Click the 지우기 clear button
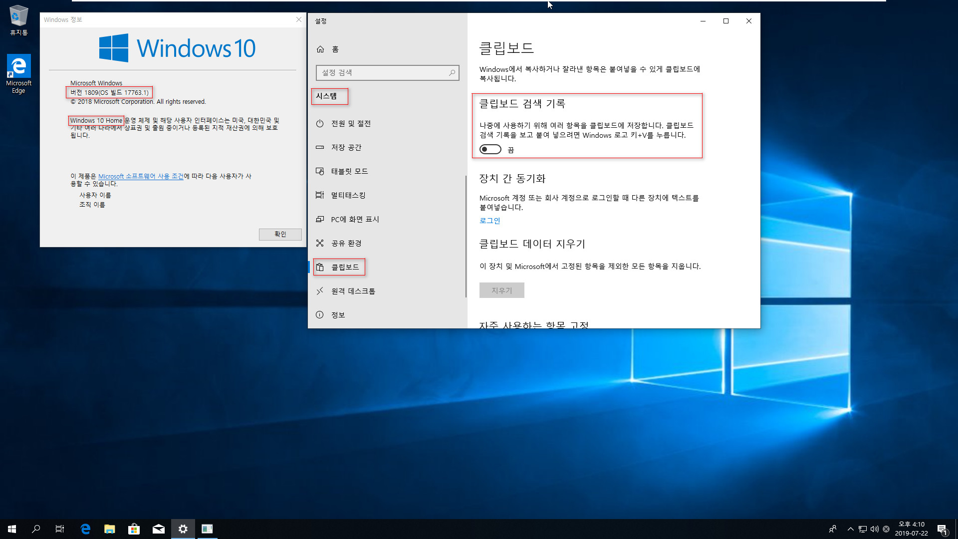This screenshot has height=539, width=958. pos(501,290)
